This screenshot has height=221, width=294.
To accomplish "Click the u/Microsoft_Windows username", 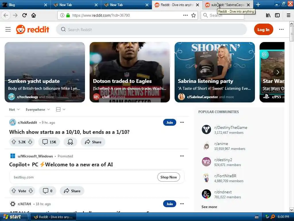I will coord(35,156).
